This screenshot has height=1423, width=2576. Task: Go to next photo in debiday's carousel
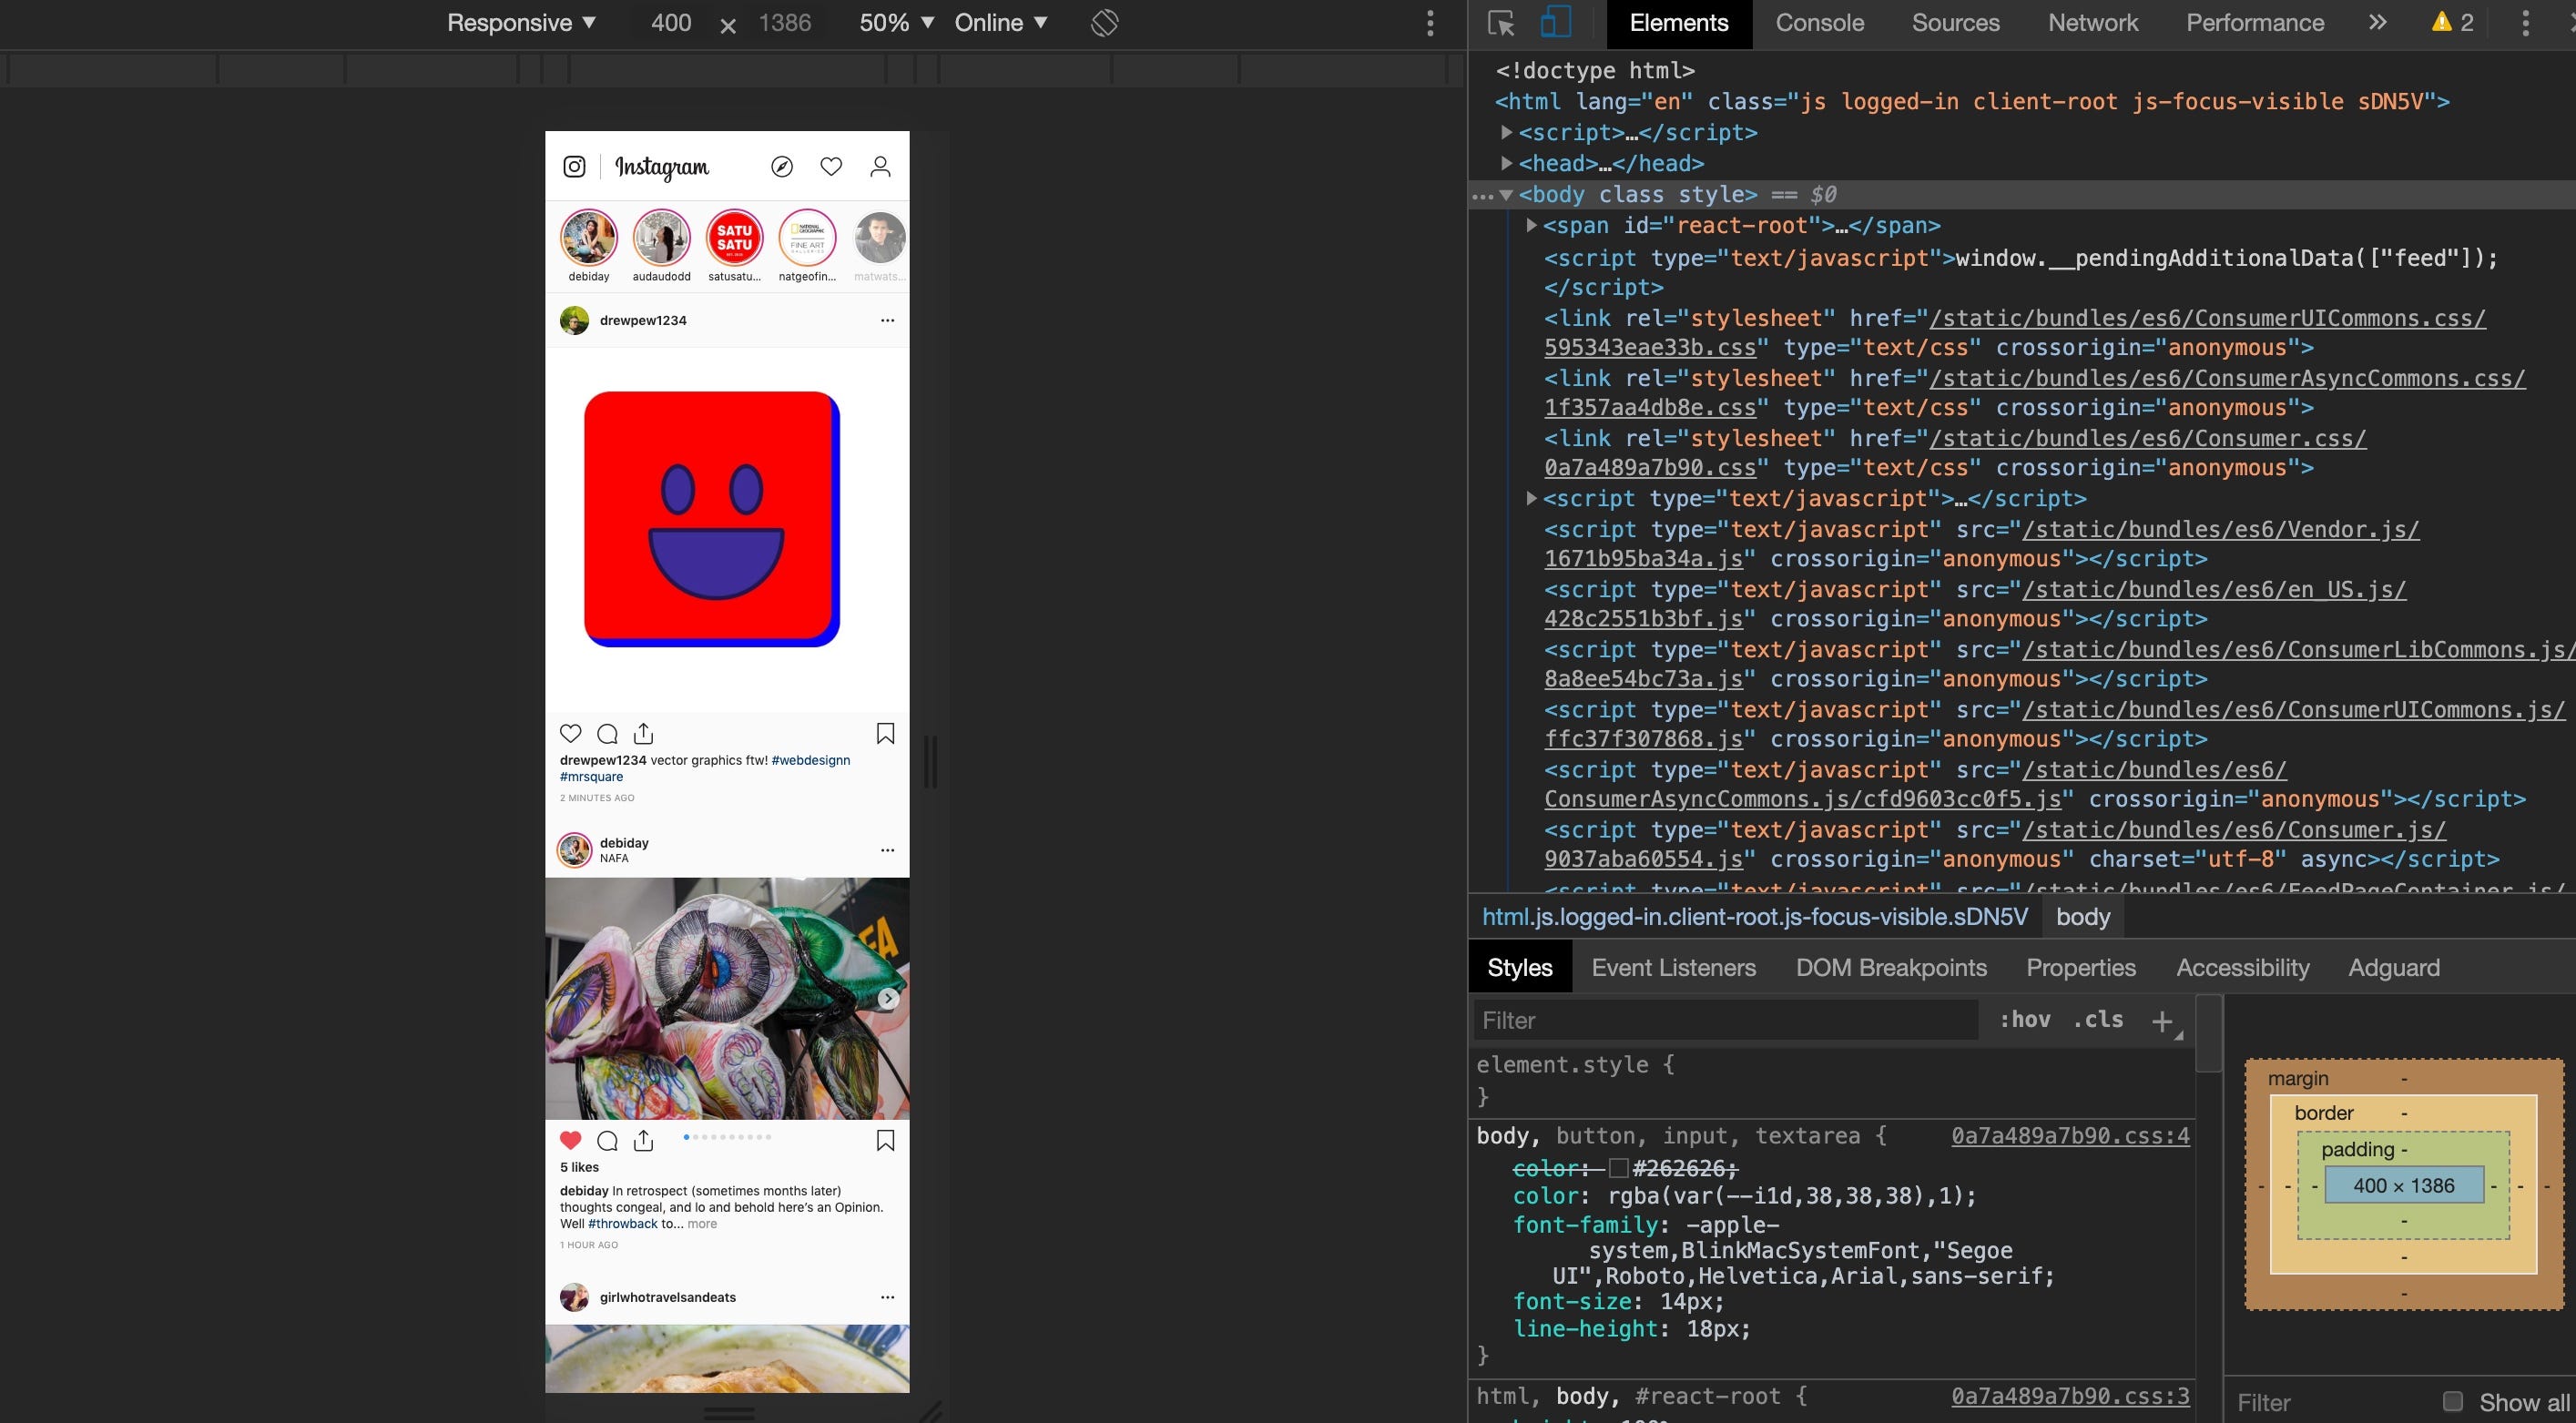point(888,998)
